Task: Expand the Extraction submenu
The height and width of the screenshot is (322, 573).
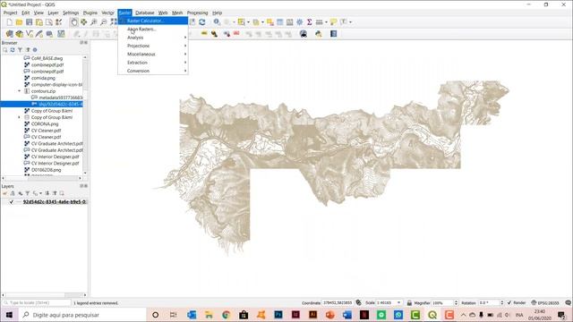Action: [x=153, y=63]
